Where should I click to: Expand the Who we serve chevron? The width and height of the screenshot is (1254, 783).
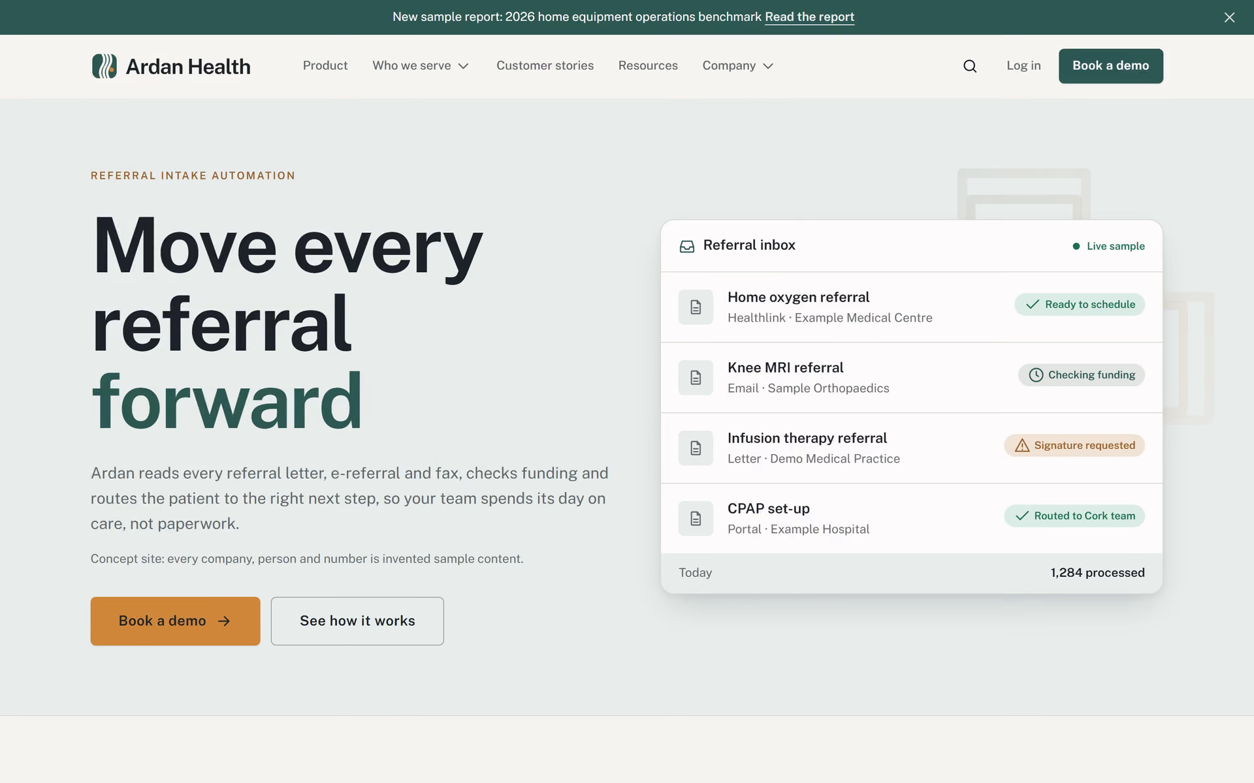pyautogui.click(x=464, y=66)
